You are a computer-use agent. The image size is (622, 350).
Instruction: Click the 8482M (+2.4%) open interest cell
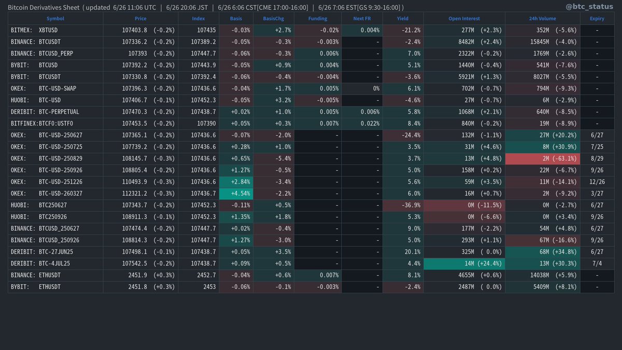point(464,41)
